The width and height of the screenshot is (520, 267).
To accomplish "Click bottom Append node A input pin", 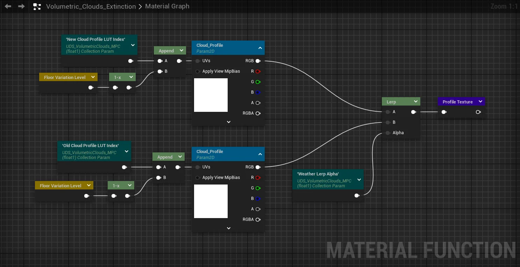I will pyautogui.click(x=158, y=167).
